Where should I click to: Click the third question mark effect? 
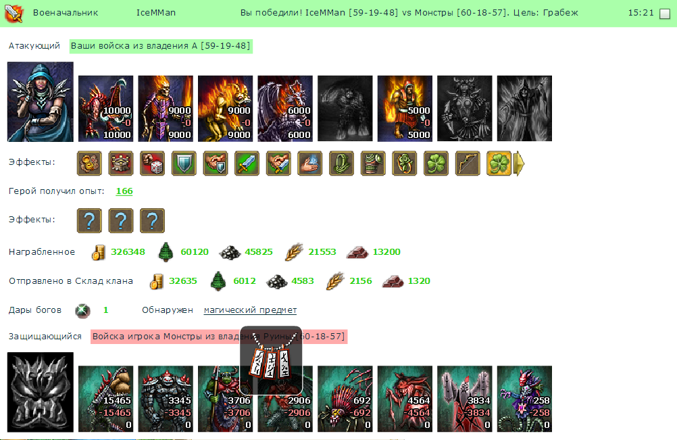pyautogui.click(x=153, y=220)
